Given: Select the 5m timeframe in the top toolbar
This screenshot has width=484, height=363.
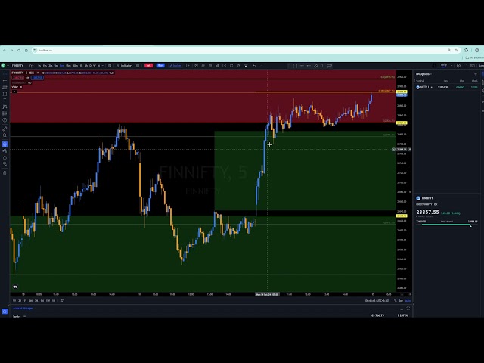Looking at the screenshot, I should (x=62, y=66).
